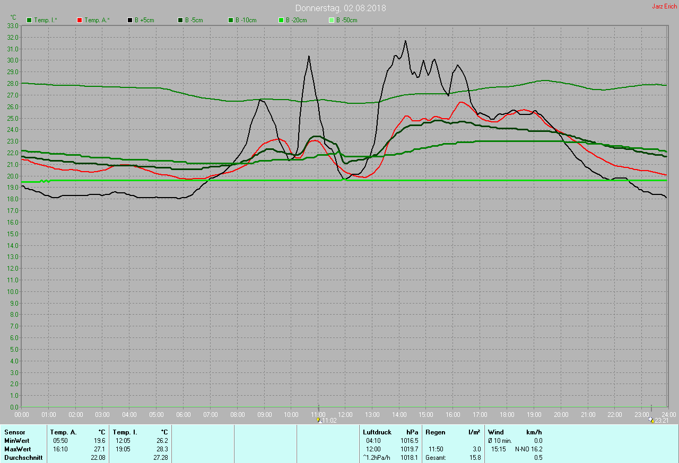679x463 pixels.
Task: Click the B -5cm legend color box
Action: (x=180, y=20)
